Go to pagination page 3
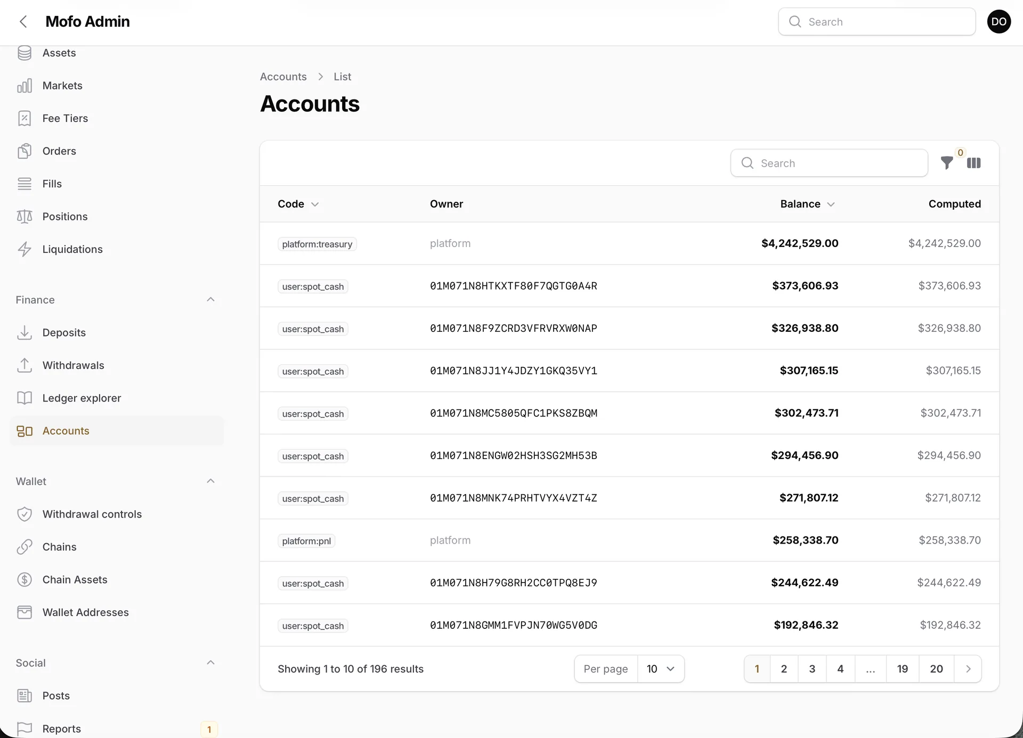1023x738 pixels. click(812, 669)
